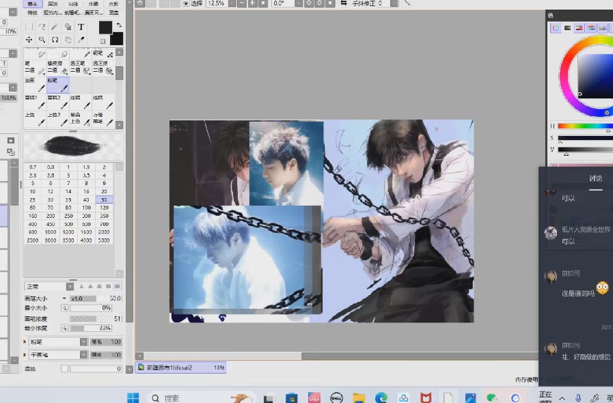
Task: Swap foreground and background colors
Action: click(118, 25)
